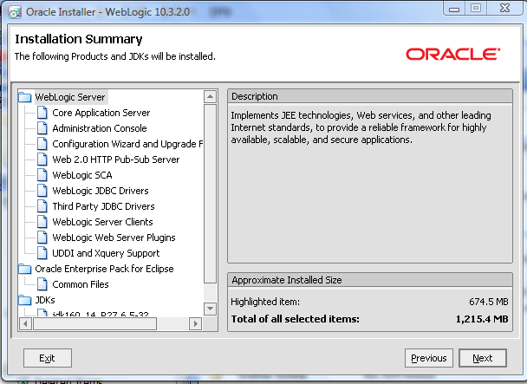This screenshot has width=527, height=384.
Task: Select the partially visible jdk160_14 entry
Action: coord(101,314)
